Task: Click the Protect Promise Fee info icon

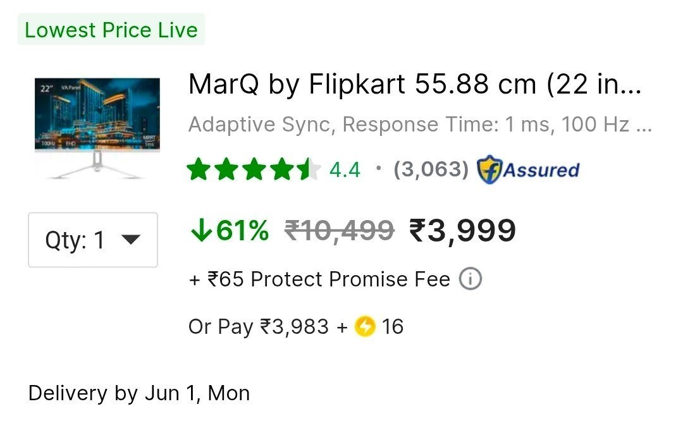Action: 471,279
